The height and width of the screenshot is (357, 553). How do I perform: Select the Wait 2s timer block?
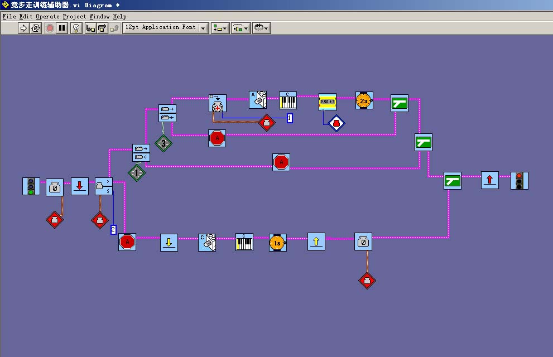(364, 101)
